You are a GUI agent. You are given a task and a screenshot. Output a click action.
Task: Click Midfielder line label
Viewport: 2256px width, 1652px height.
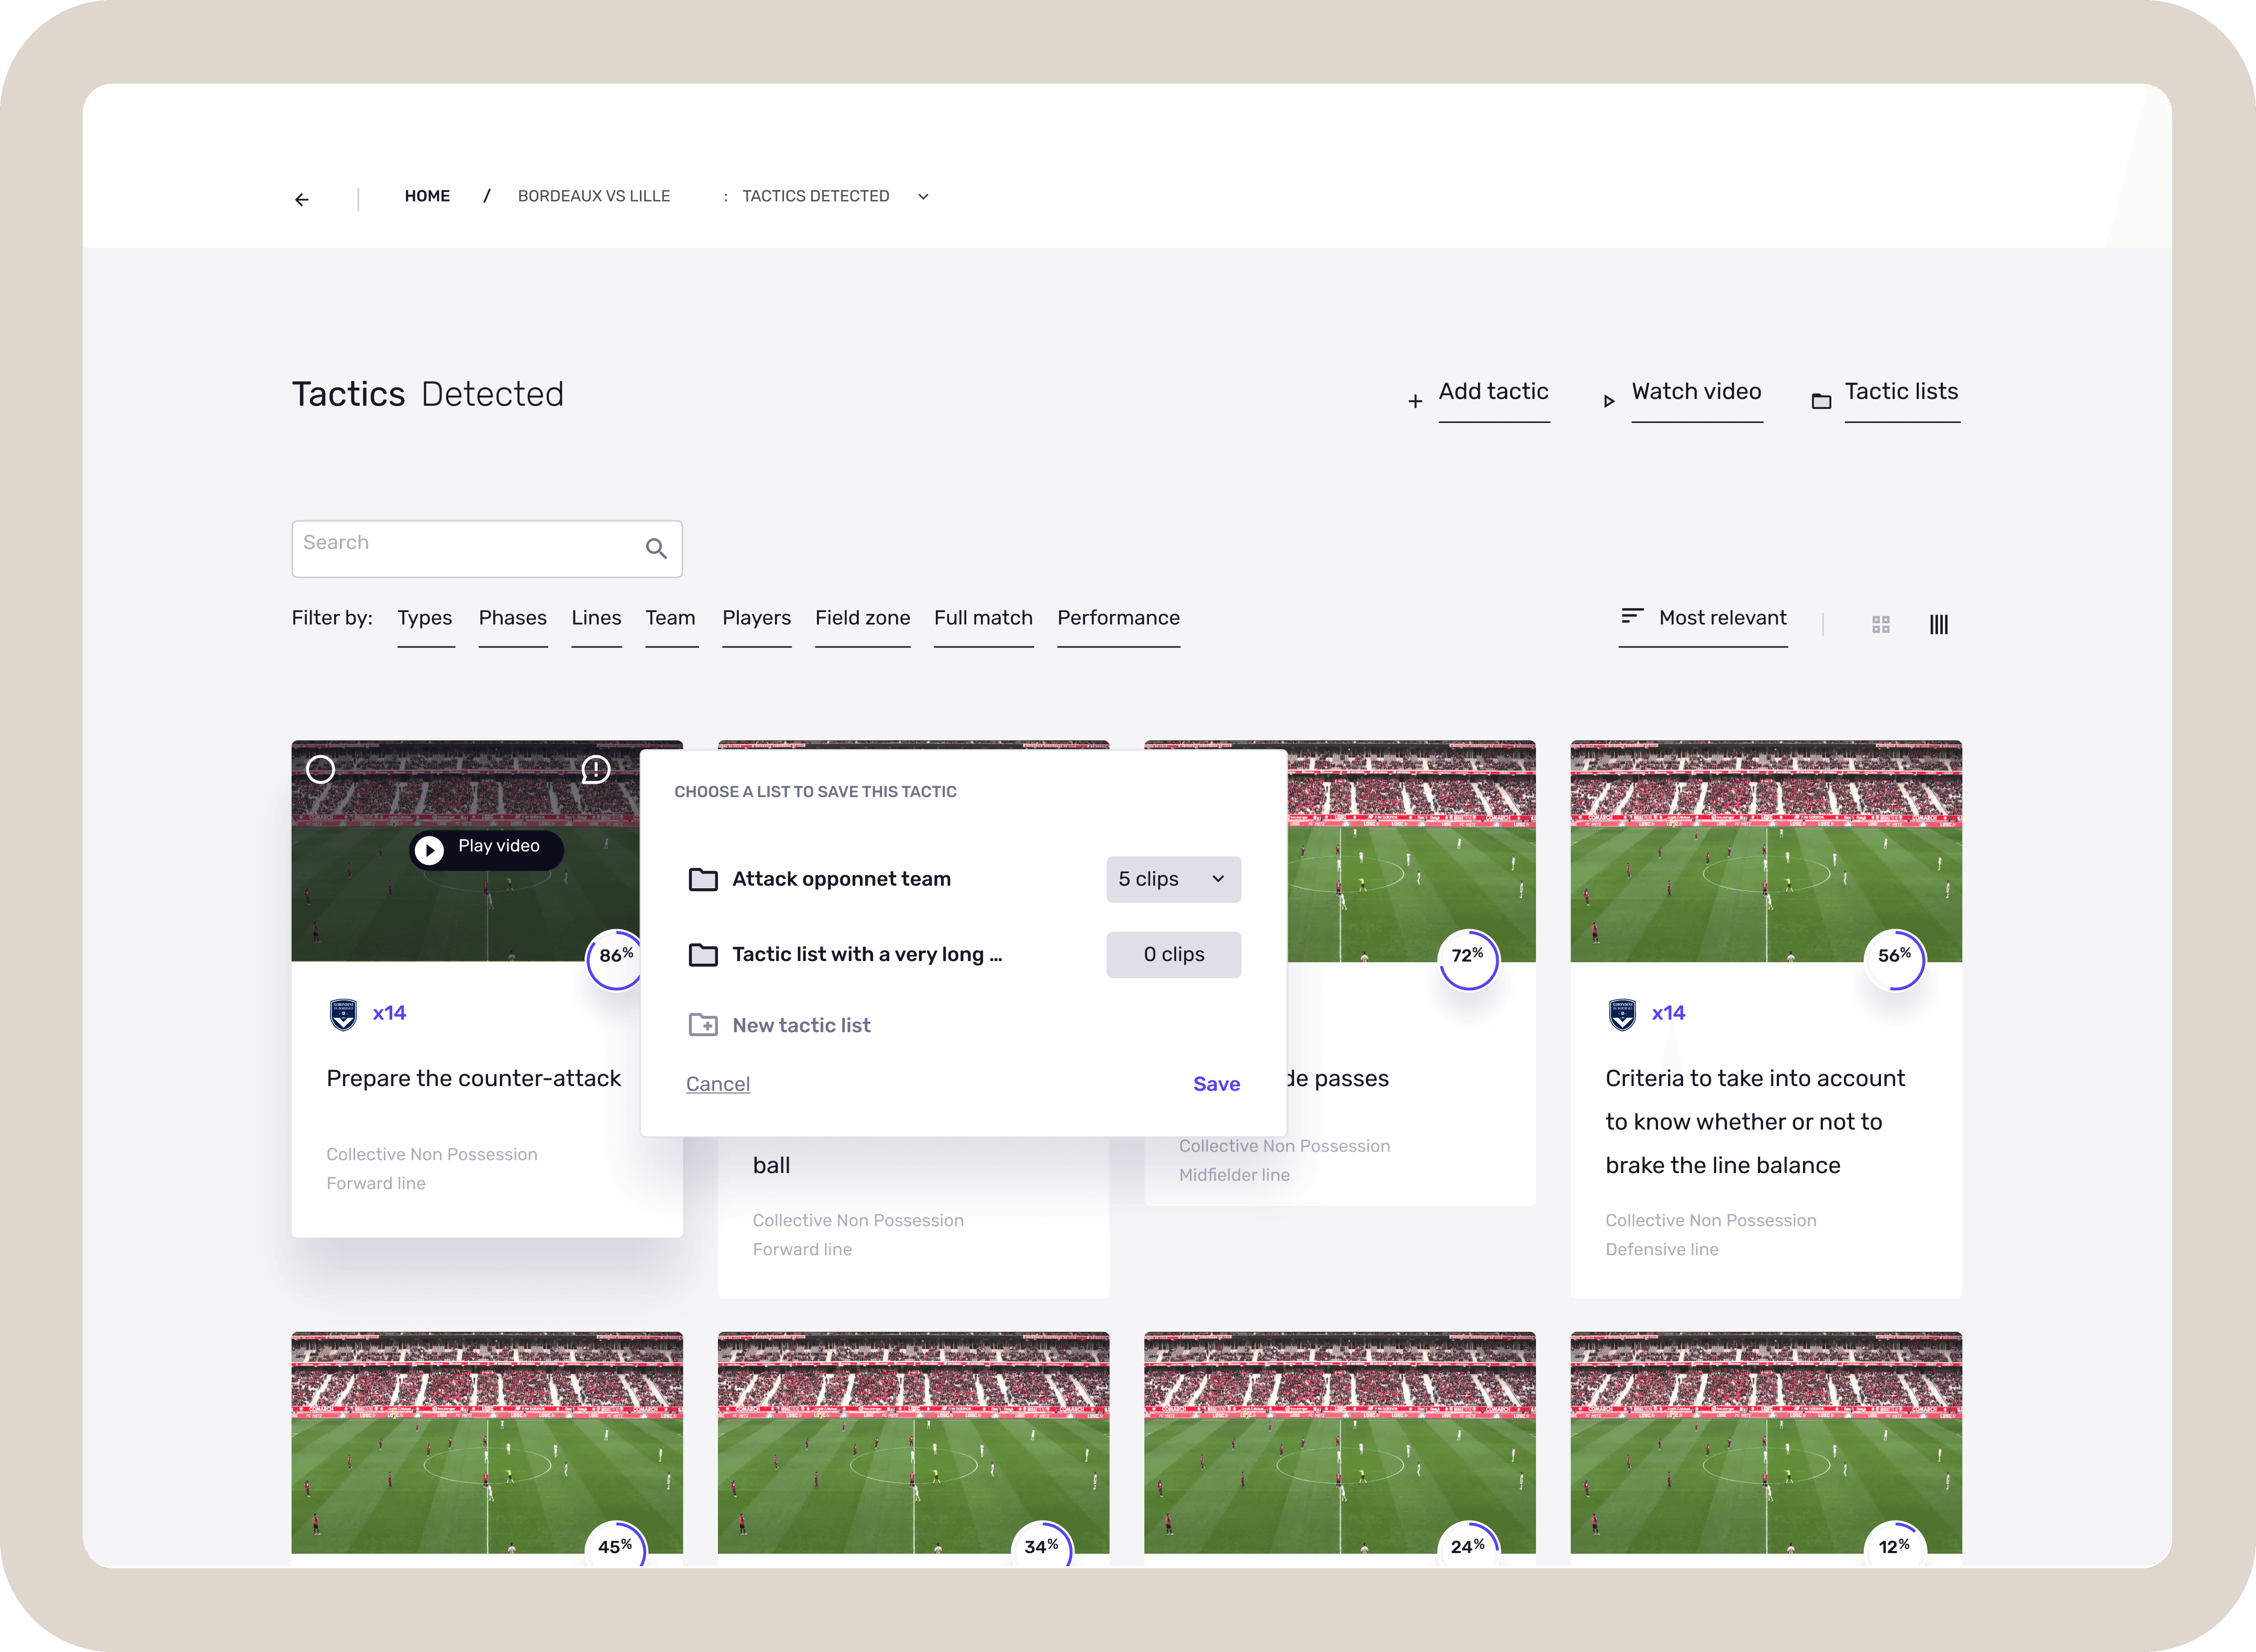(x=1234, y=1175)
